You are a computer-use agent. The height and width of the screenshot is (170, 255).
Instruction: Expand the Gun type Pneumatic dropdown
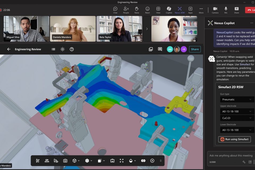pyautogui.click(x=237, y=99)
